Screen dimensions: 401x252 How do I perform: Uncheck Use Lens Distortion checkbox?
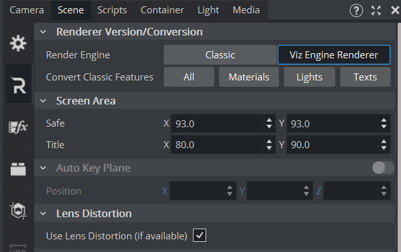[199, 236]
